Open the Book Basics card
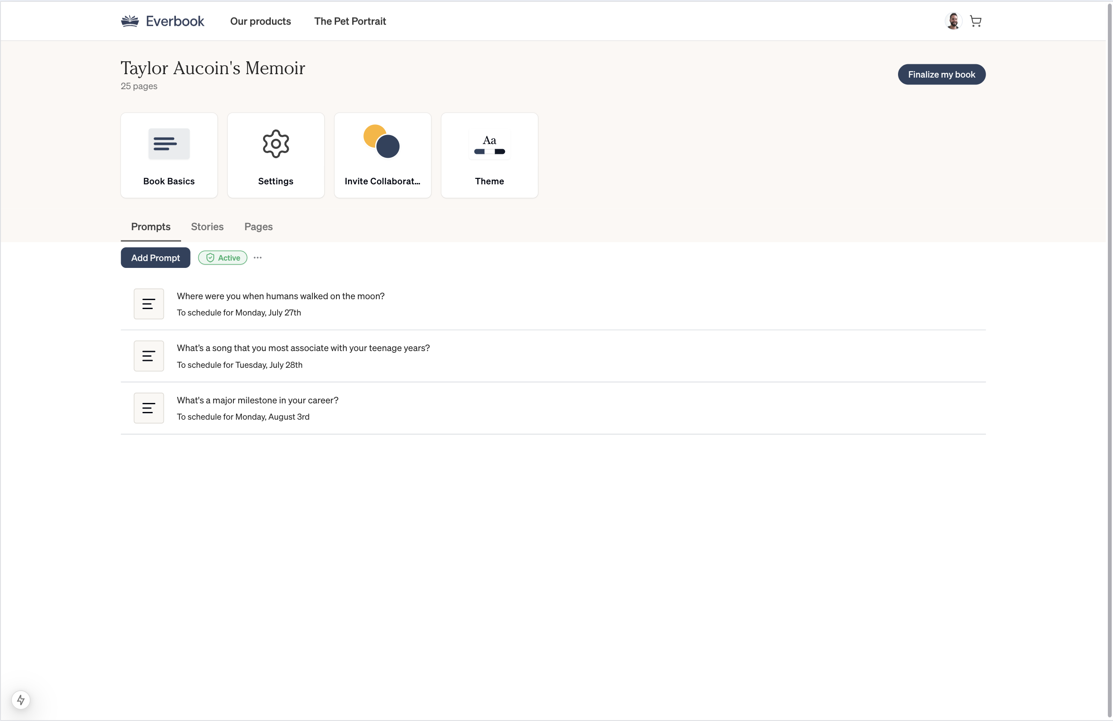The height and width of the screenshot is (721, 1113). (x=169, y=155)
